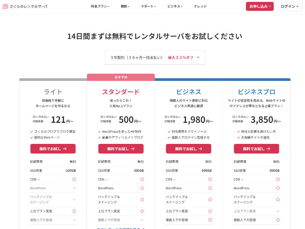Click the お申し込み signup button
305x229 pixels.
(259, 6)
